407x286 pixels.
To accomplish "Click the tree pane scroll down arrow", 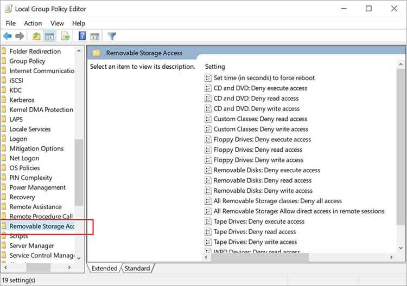I will point(79,258).
